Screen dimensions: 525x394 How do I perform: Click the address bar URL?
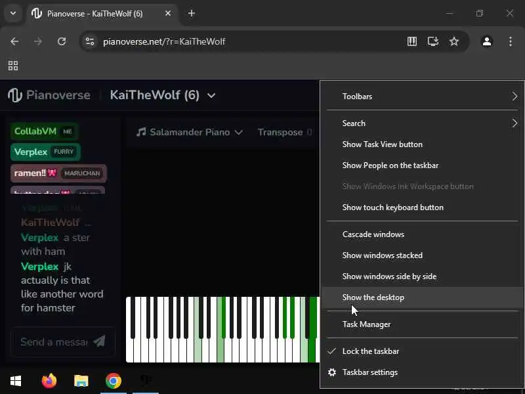(164, 41)
